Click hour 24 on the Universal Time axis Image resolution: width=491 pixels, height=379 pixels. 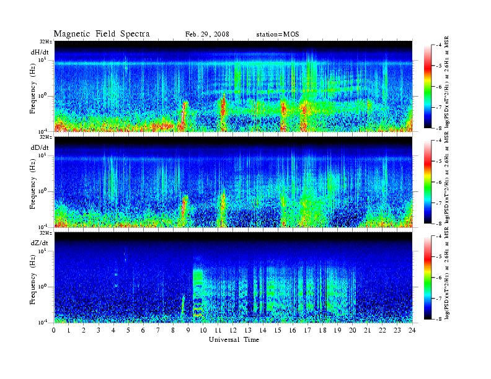(412, 330)
